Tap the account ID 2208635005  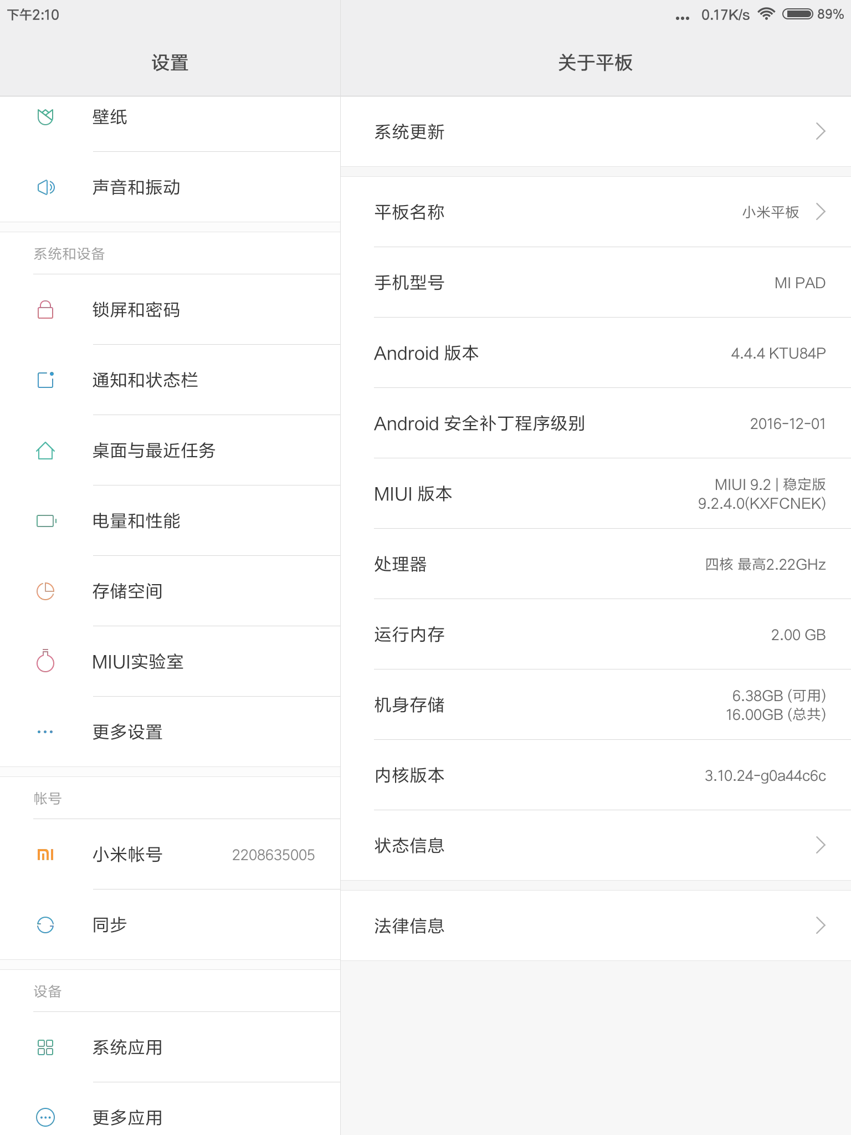(273, 855)
